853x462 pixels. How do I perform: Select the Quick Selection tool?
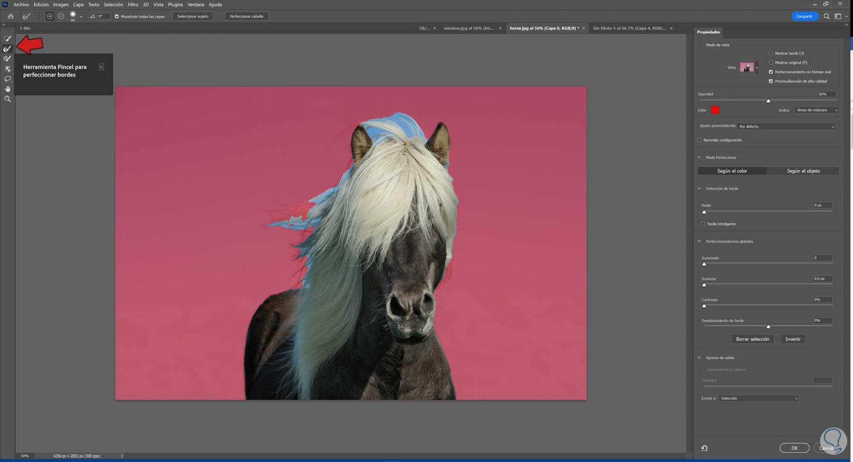(7, 39)
